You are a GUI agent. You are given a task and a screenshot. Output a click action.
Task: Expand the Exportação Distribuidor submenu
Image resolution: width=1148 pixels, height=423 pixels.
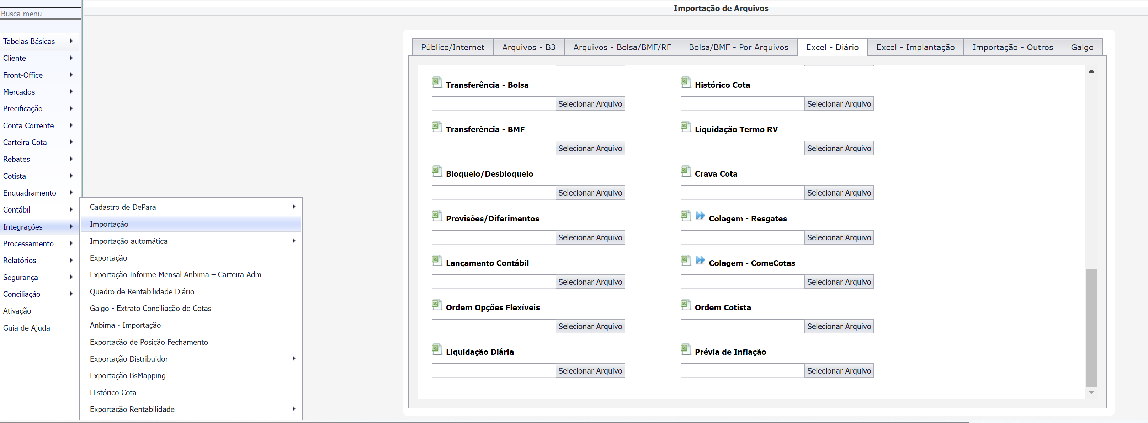pos(293,358)
